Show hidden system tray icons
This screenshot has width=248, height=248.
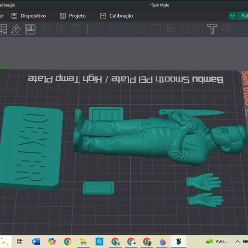coord(237,241)
